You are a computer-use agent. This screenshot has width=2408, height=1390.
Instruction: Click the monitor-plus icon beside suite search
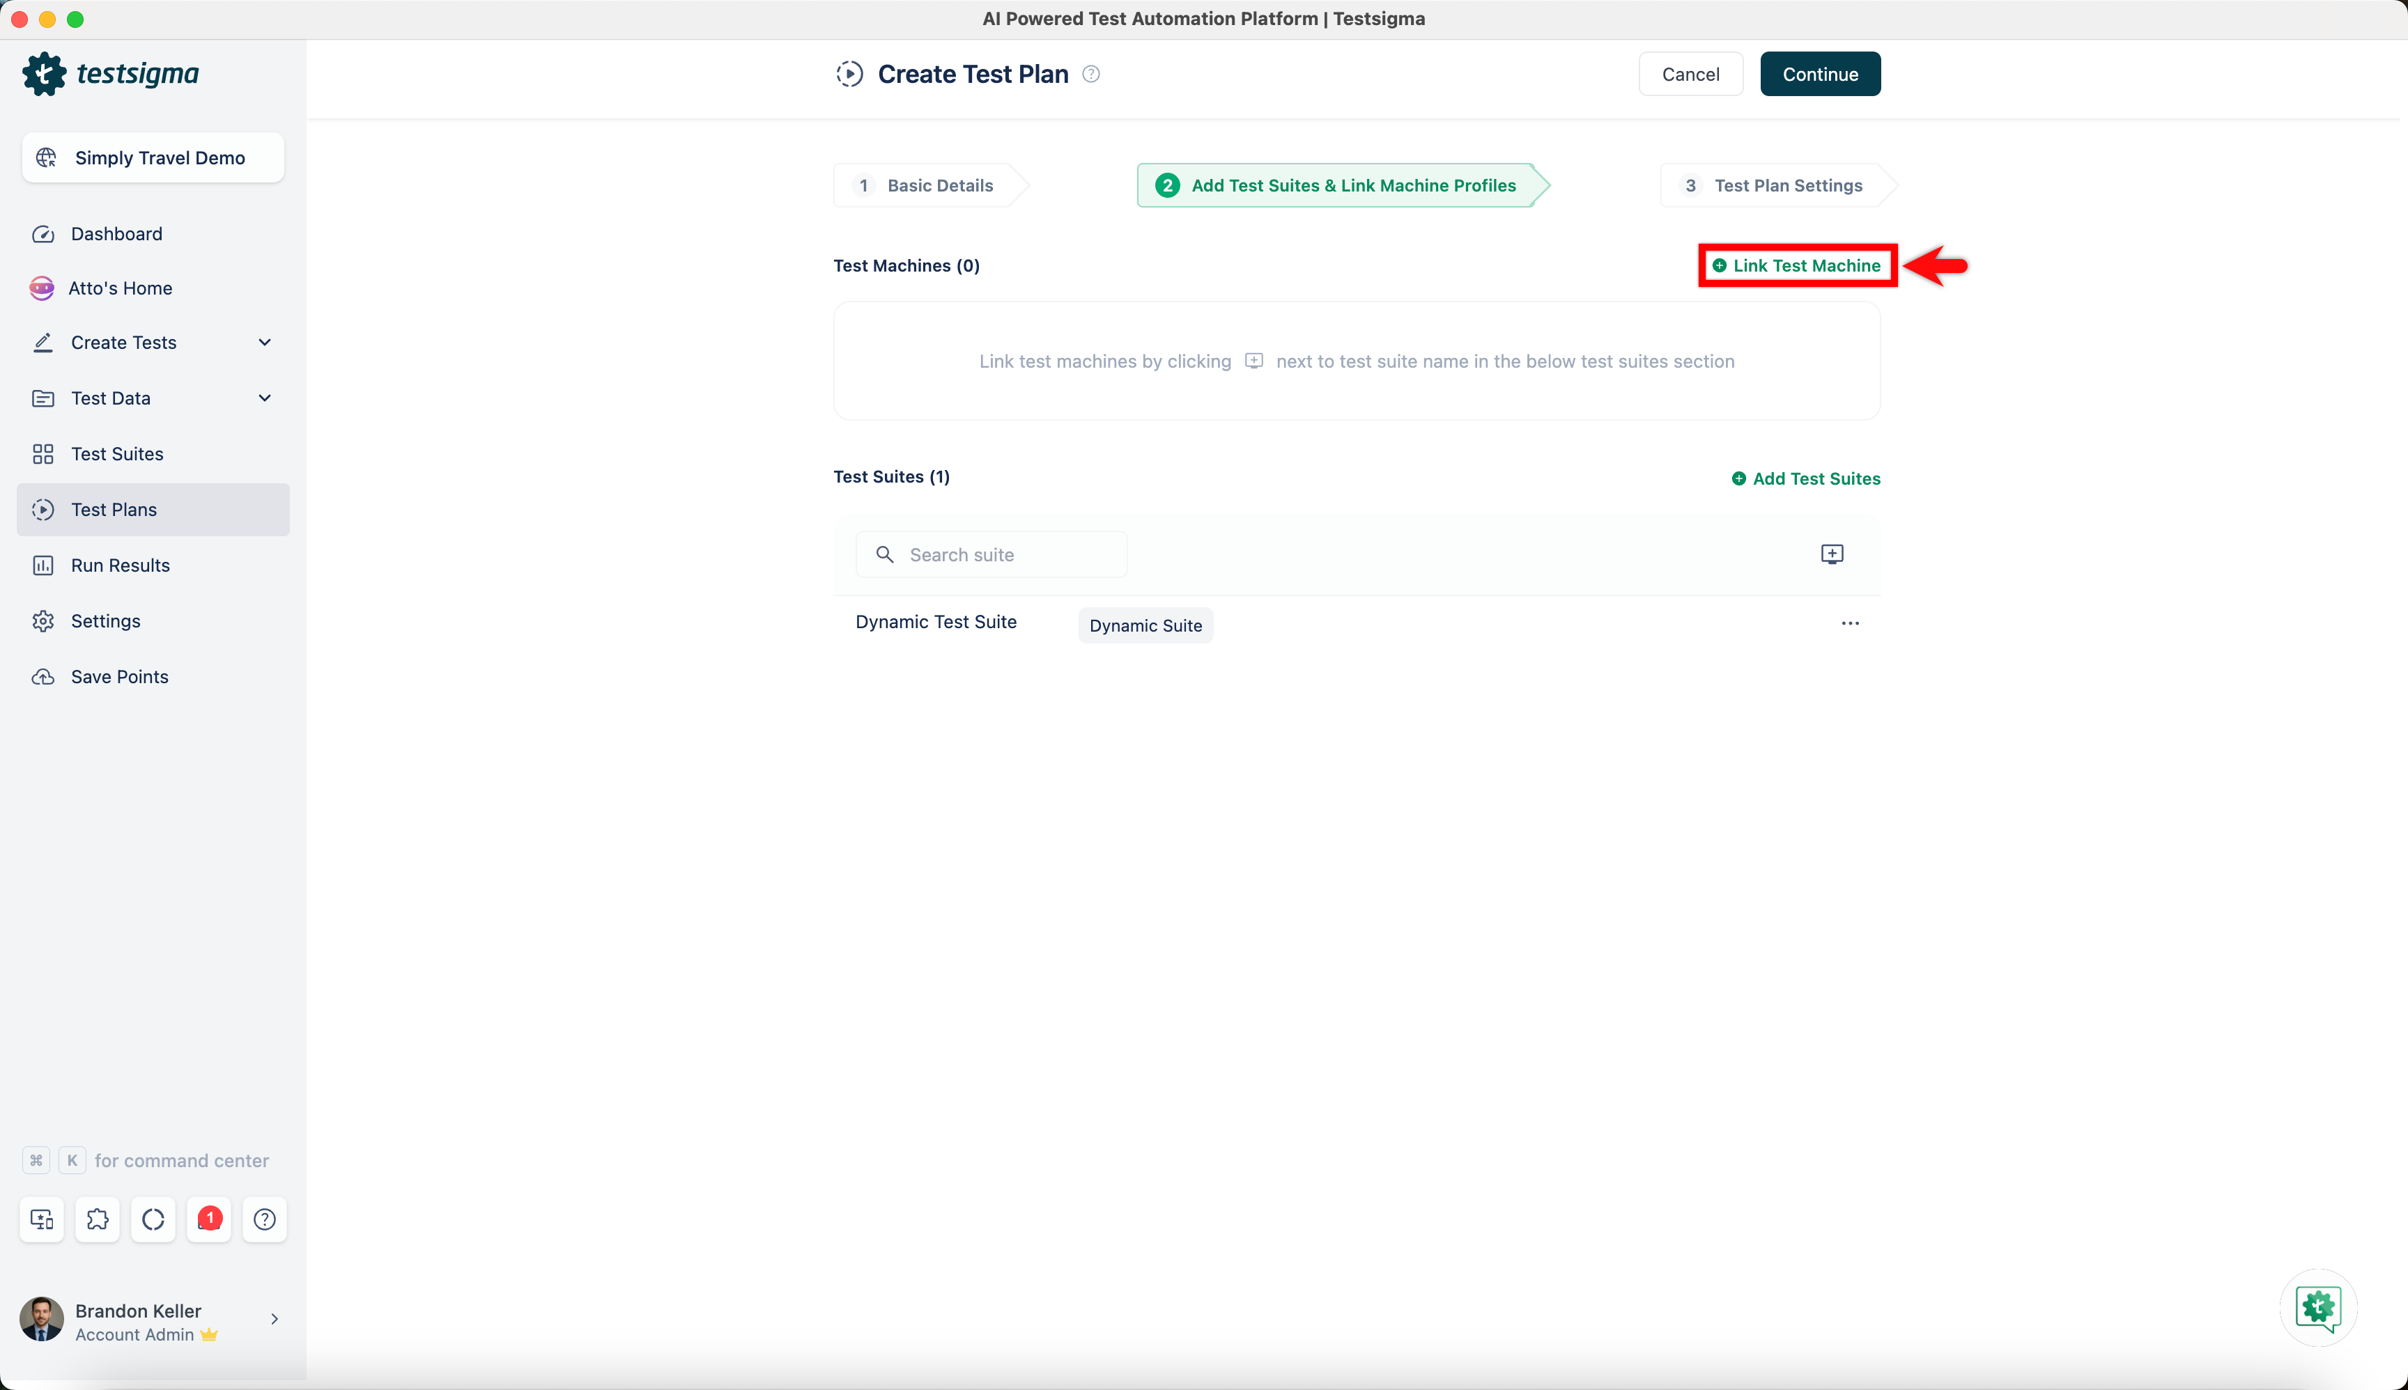[1831, 554]
